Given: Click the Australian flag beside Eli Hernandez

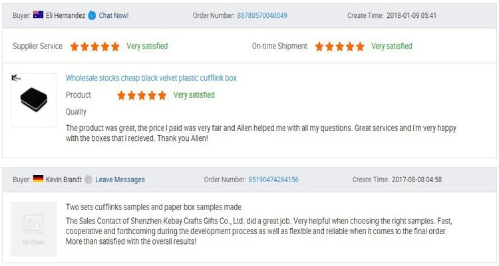Looking at the screenshot, I should [38, 15].
